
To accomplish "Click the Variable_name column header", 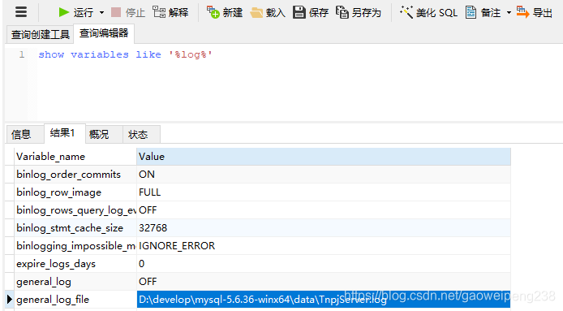I will pos(75,157).
